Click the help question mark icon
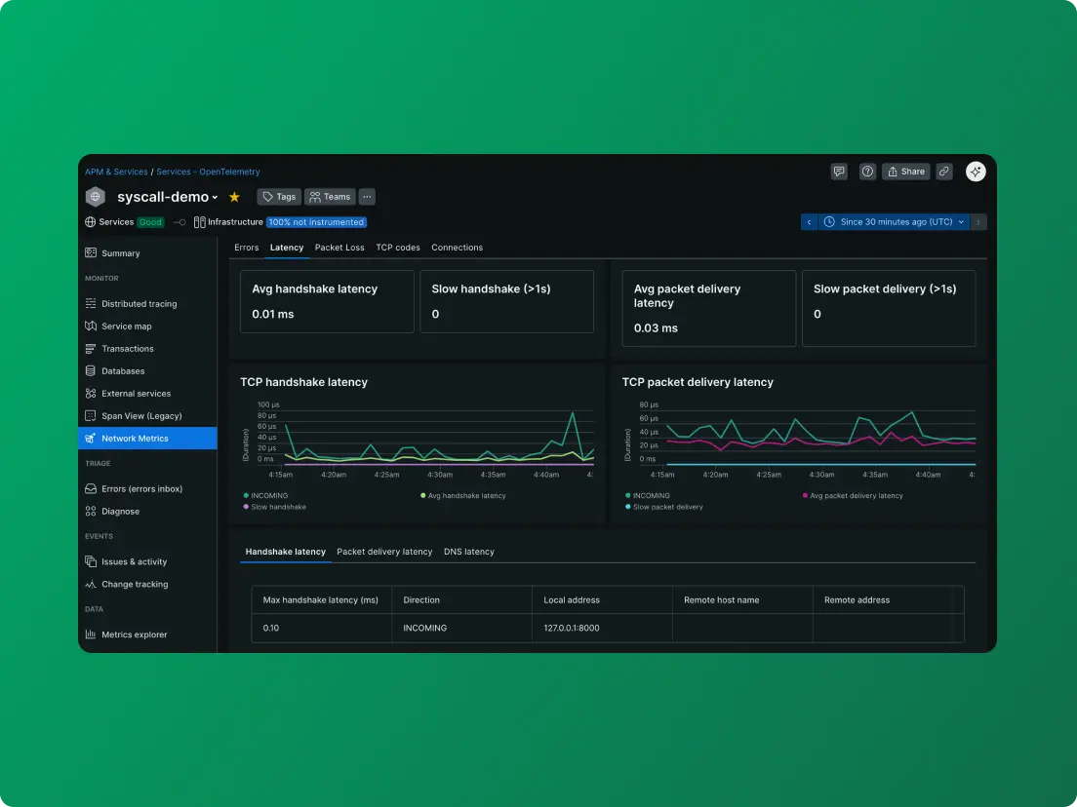The height and width of the screenshot is (807, 1077). pyautogui.click(x=867, y=172)
